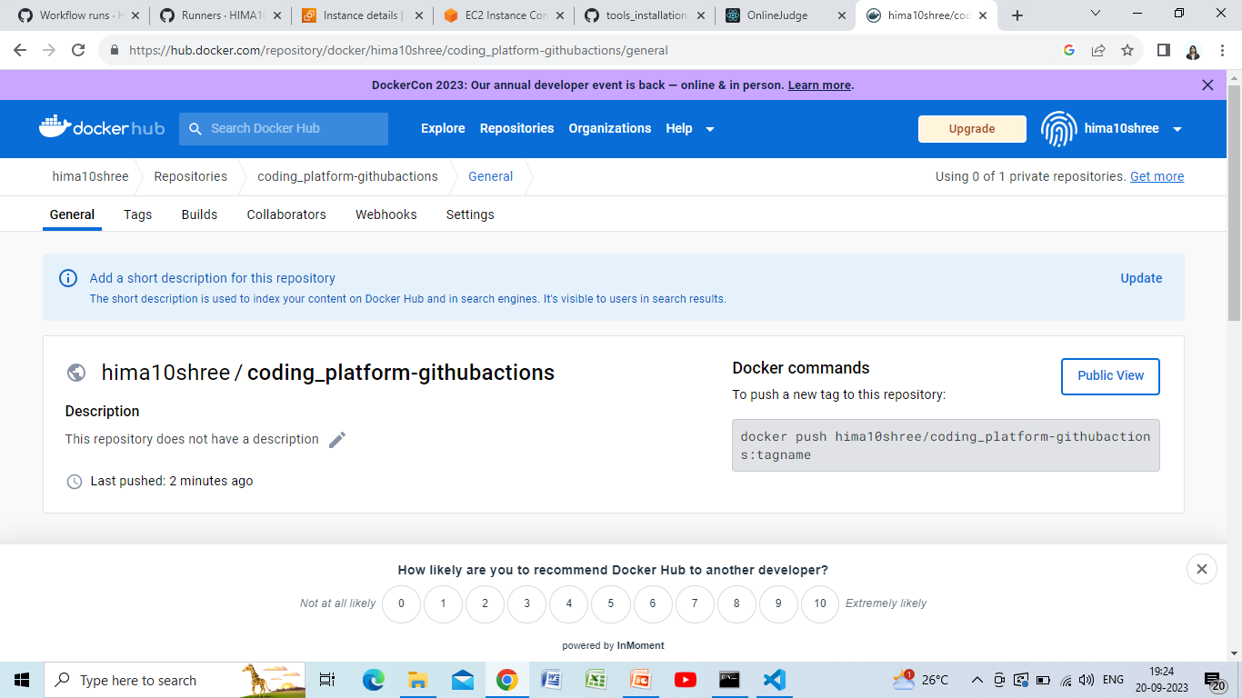Open Repositories in the top navigation
Screen dimensions: 1242x698
[516, 128]
